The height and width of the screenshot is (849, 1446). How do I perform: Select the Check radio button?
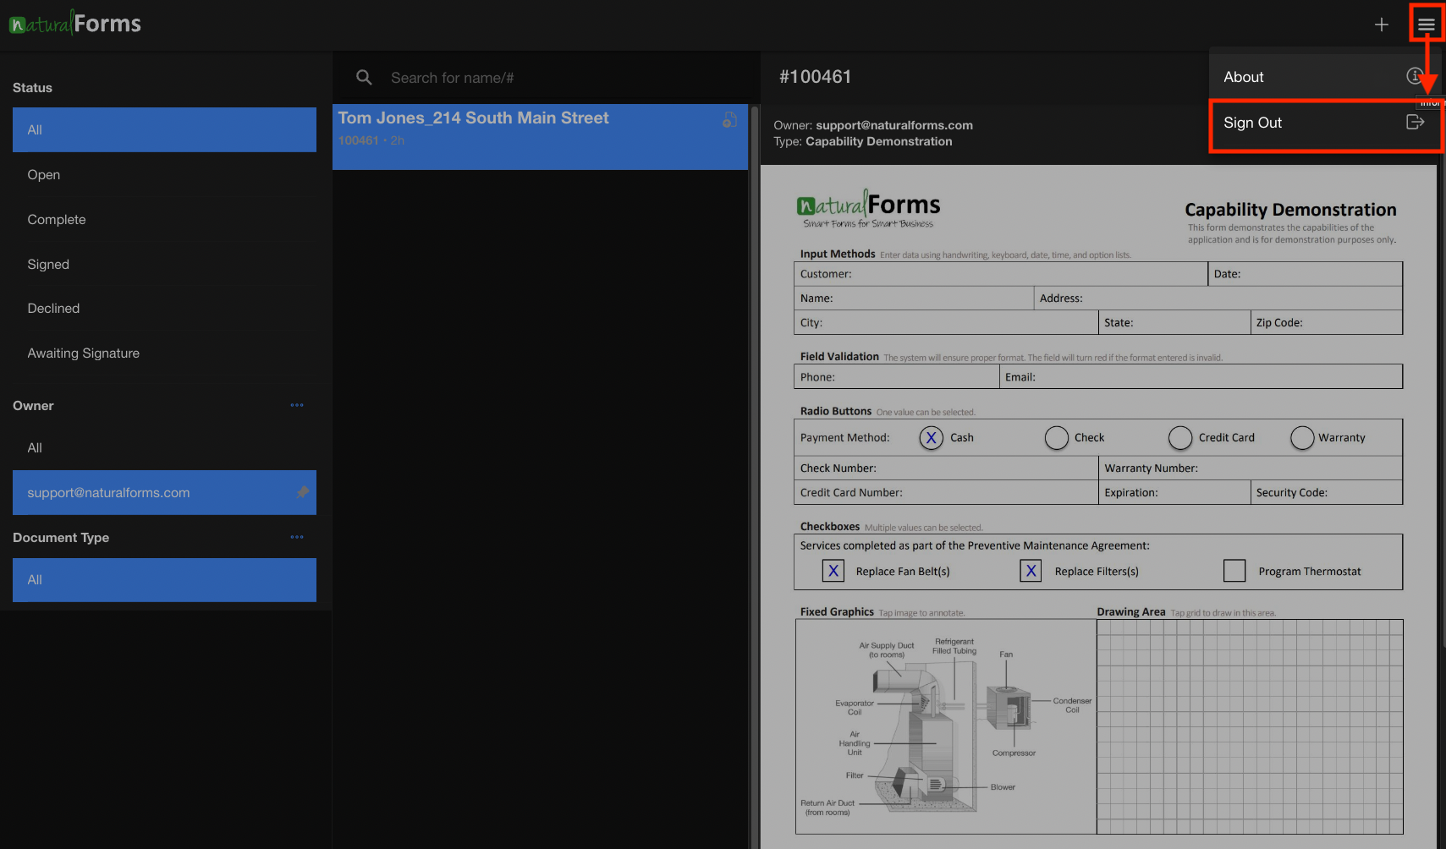pyautogui.click(x=1056, y=438)
